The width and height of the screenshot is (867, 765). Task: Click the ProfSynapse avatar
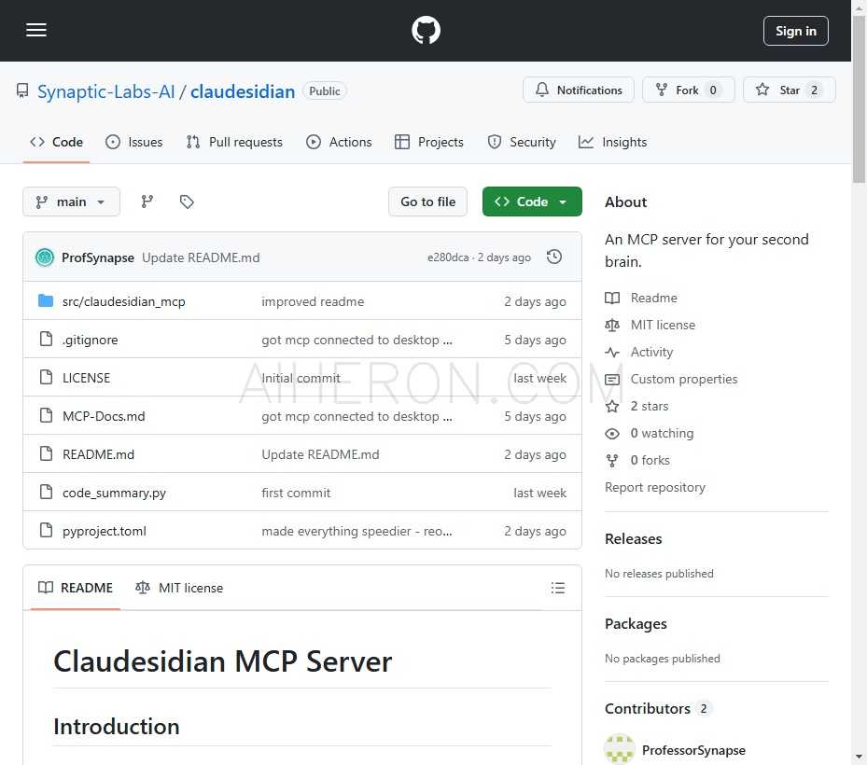45,257
